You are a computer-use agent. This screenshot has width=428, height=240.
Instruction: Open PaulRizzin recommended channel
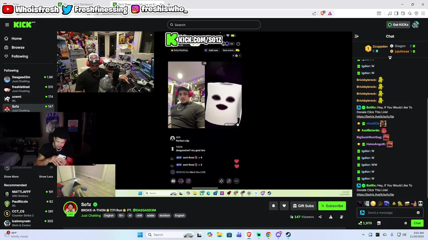click(28, 203)
